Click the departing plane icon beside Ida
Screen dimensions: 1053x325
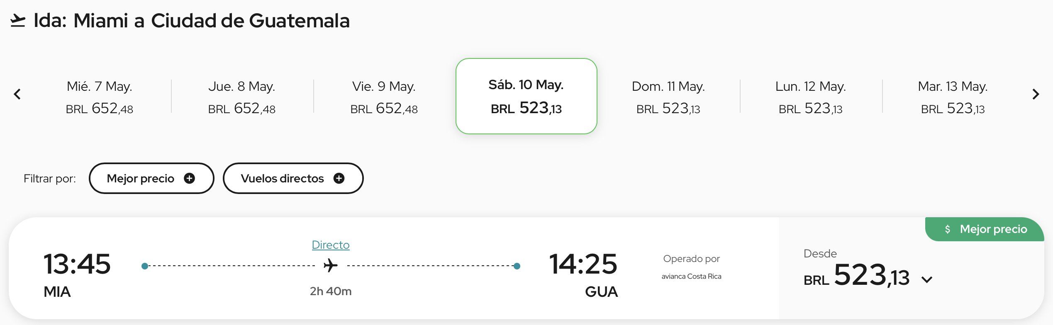(18, 20)
